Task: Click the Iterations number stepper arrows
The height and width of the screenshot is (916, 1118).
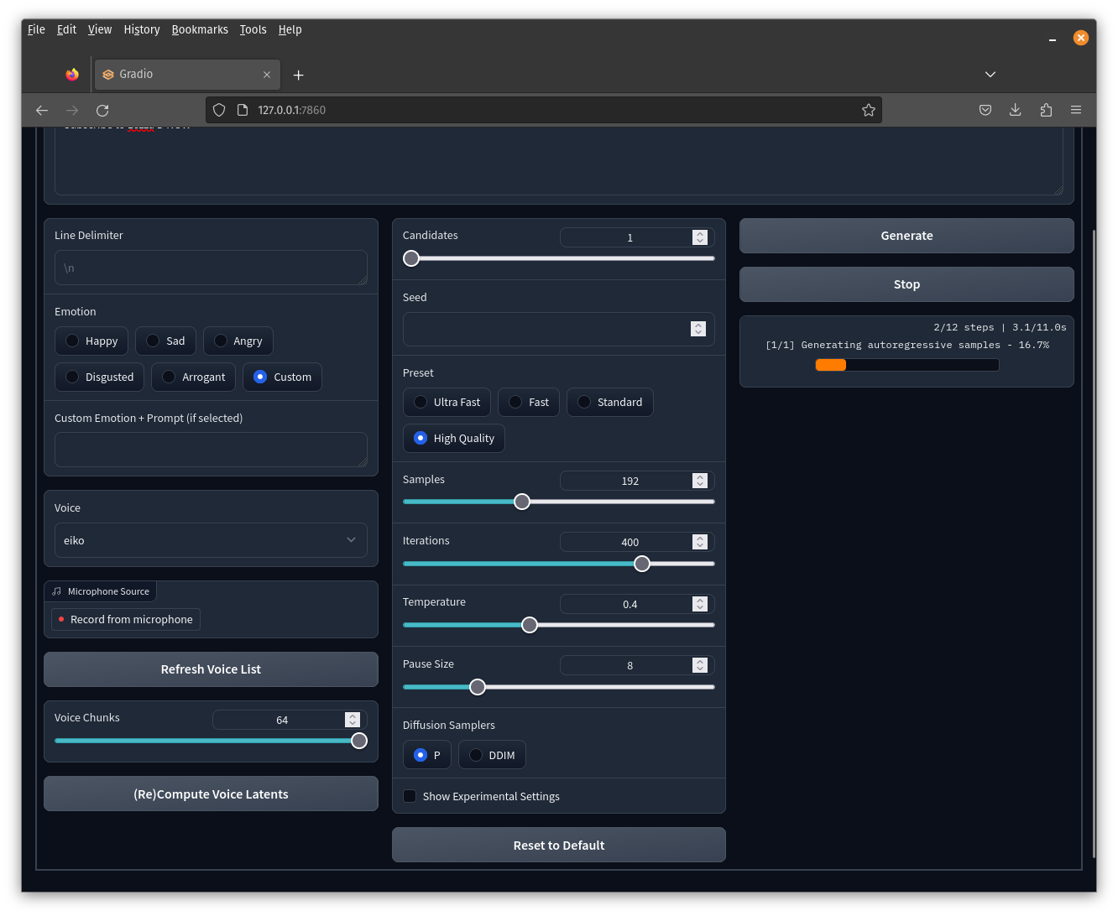Action: click(x=700, y=542)
